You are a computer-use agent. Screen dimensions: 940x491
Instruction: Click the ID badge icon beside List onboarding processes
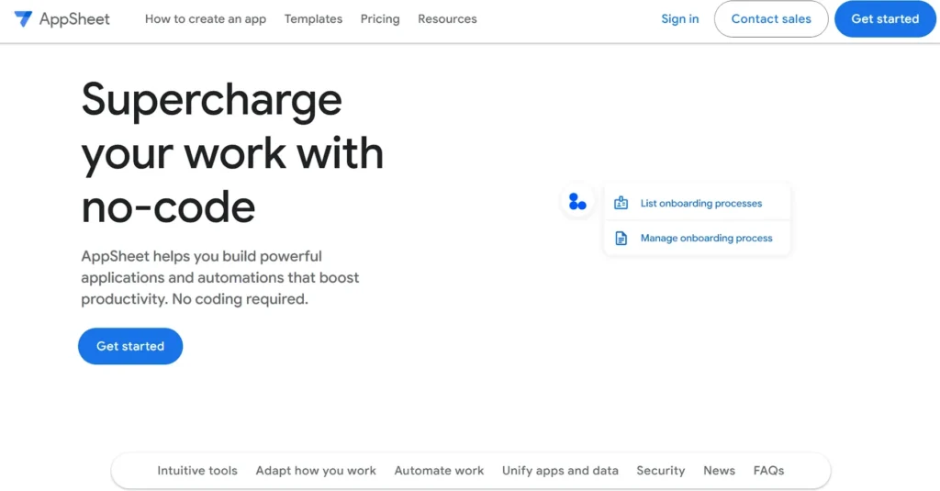click(x=621, y=203)
